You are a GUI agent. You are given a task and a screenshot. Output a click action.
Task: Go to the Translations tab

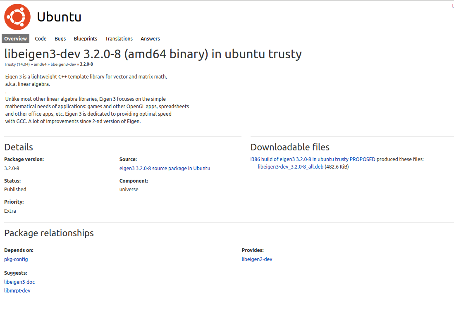tap(119, 38)
